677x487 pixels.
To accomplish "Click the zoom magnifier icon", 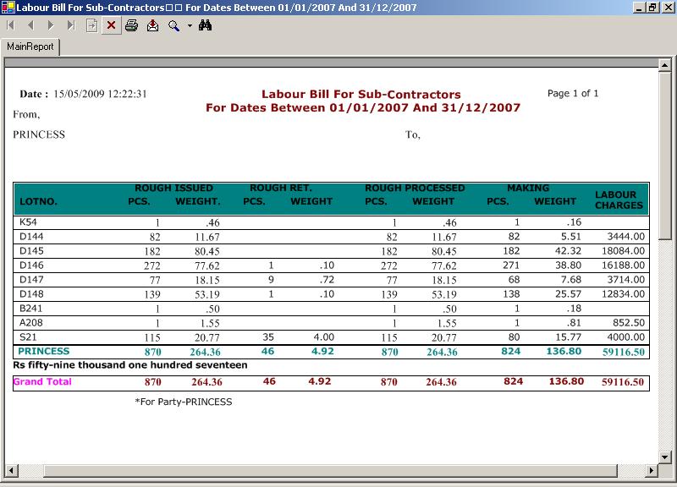I will click(x=173, y=26).
